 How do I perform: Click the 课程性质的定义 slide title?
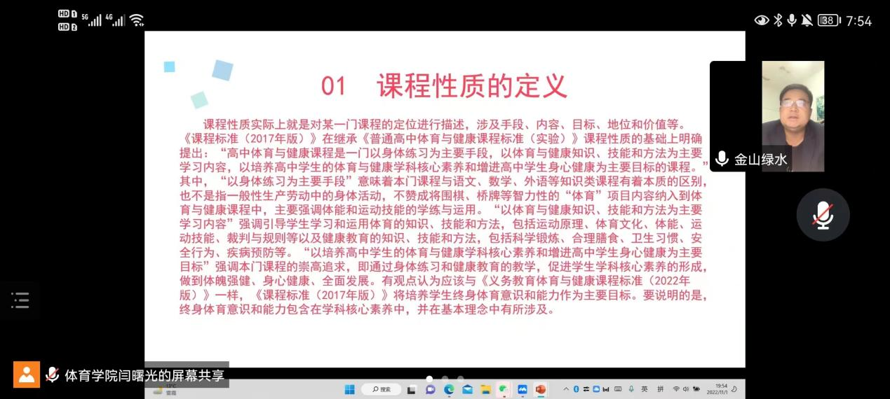pos(471,85)
